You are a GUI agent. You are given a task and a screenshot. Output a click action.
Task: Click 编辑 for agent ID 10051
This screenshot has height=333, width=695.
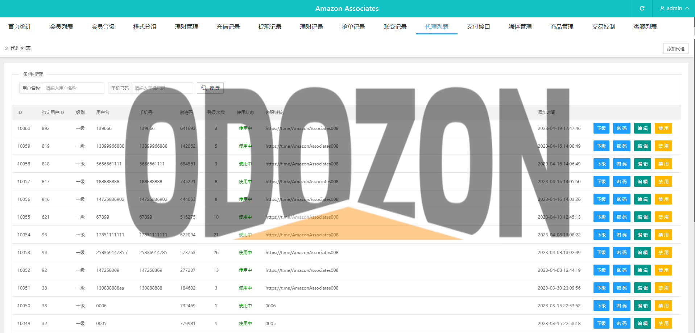pyautogui.click(x=642, y=288)
